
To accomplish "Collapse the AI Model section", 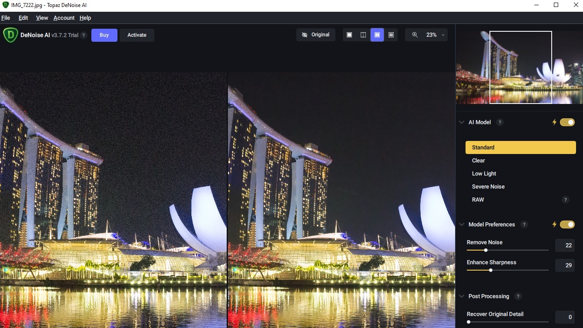I will pos(462,122).
